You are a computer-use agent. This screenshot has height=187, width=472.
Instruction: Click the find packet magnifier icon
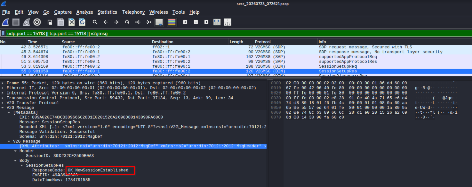coord(95,22)
